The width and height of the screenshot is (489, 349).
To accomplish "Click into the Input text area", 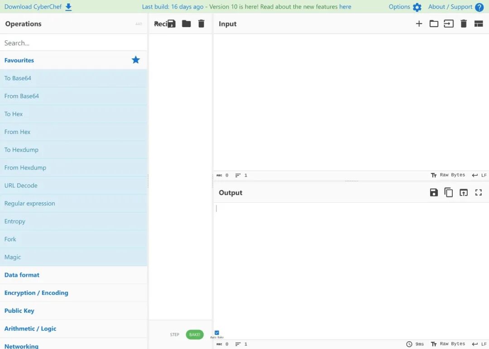I will pos(351,102).
